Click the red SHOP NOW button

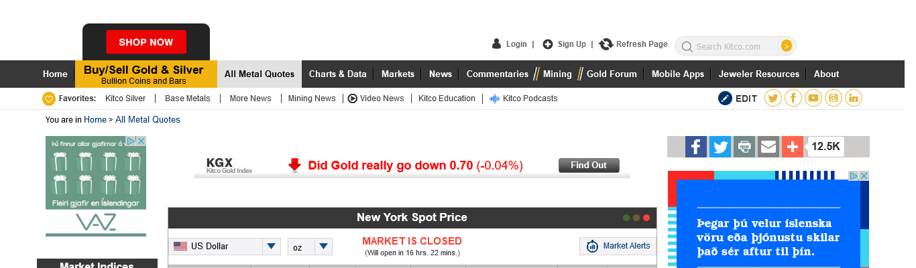[146, 42]
